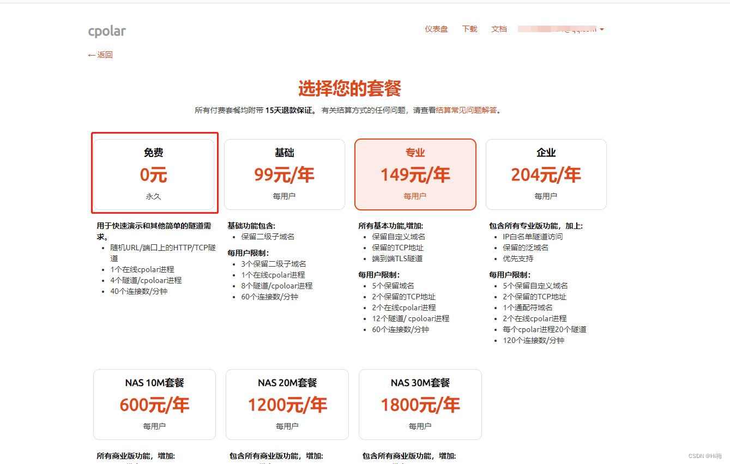Click the cpolar logo
730x464 pixels.
107,32
